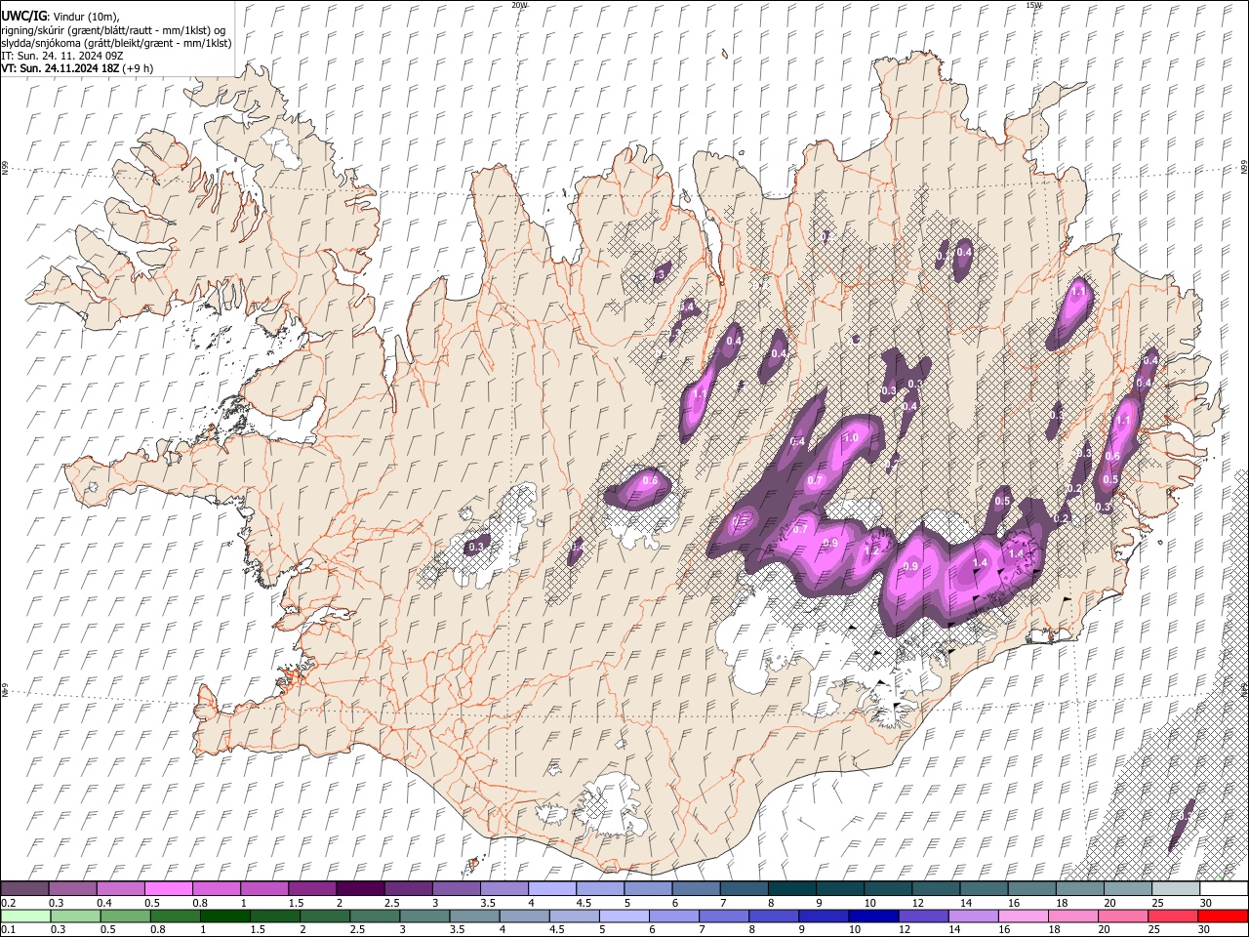Pick the 25–30 crimson swatch, lower legend row
Viewport: 1249px width, 937px height.
tap(1173, 916)
